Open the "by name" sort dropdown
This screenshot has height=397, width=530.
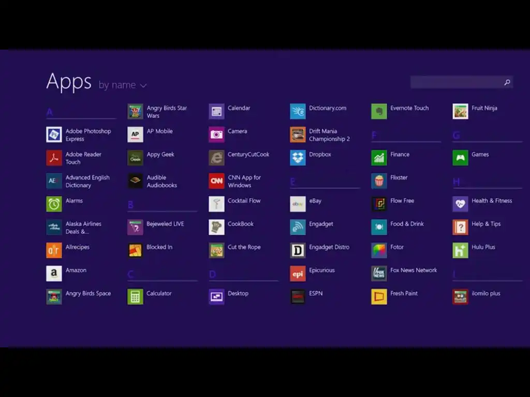(x=123, y=85)
